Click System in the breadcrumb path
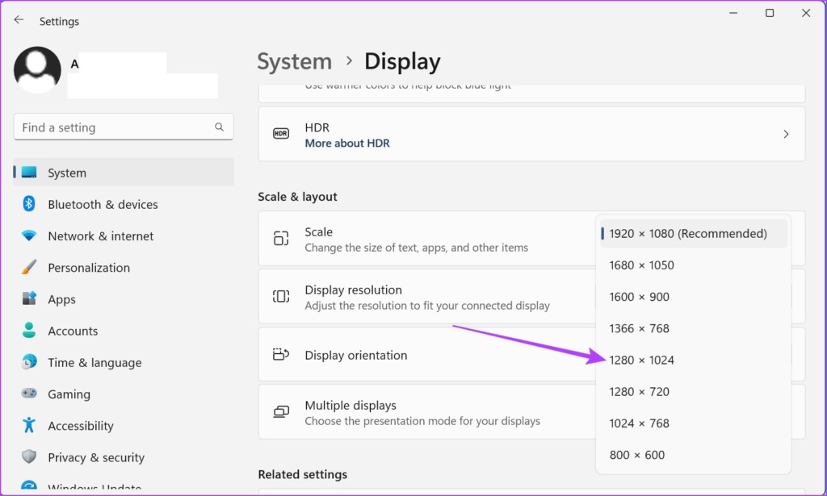 294,61
